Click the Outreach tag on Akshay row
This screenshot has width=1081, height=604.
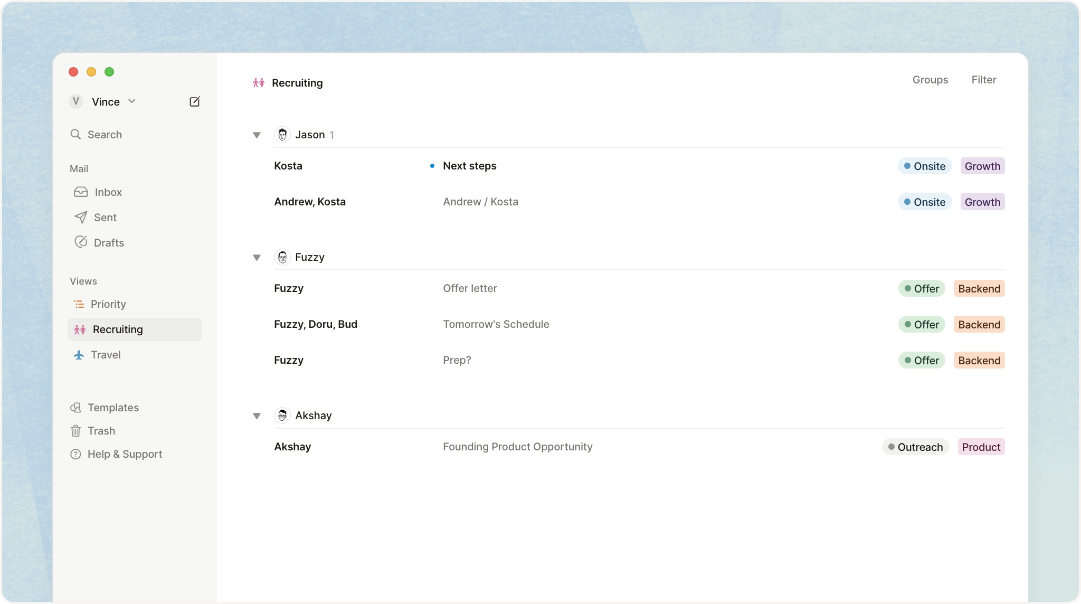pos(916,447)
